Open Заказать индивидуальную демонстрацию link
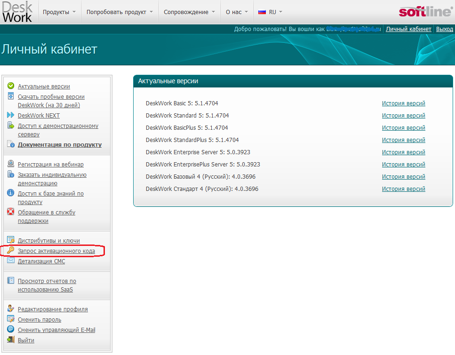 point(52,179)
